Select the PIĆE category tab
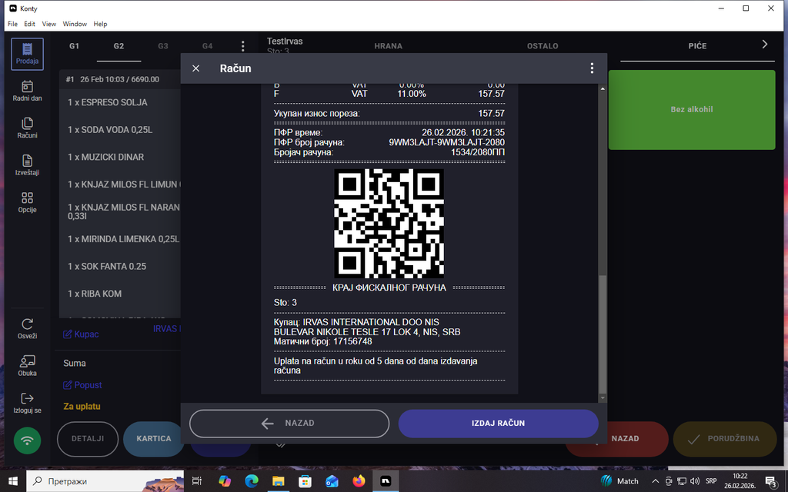The width and height of the screenshot is (788, 492). 697,46
